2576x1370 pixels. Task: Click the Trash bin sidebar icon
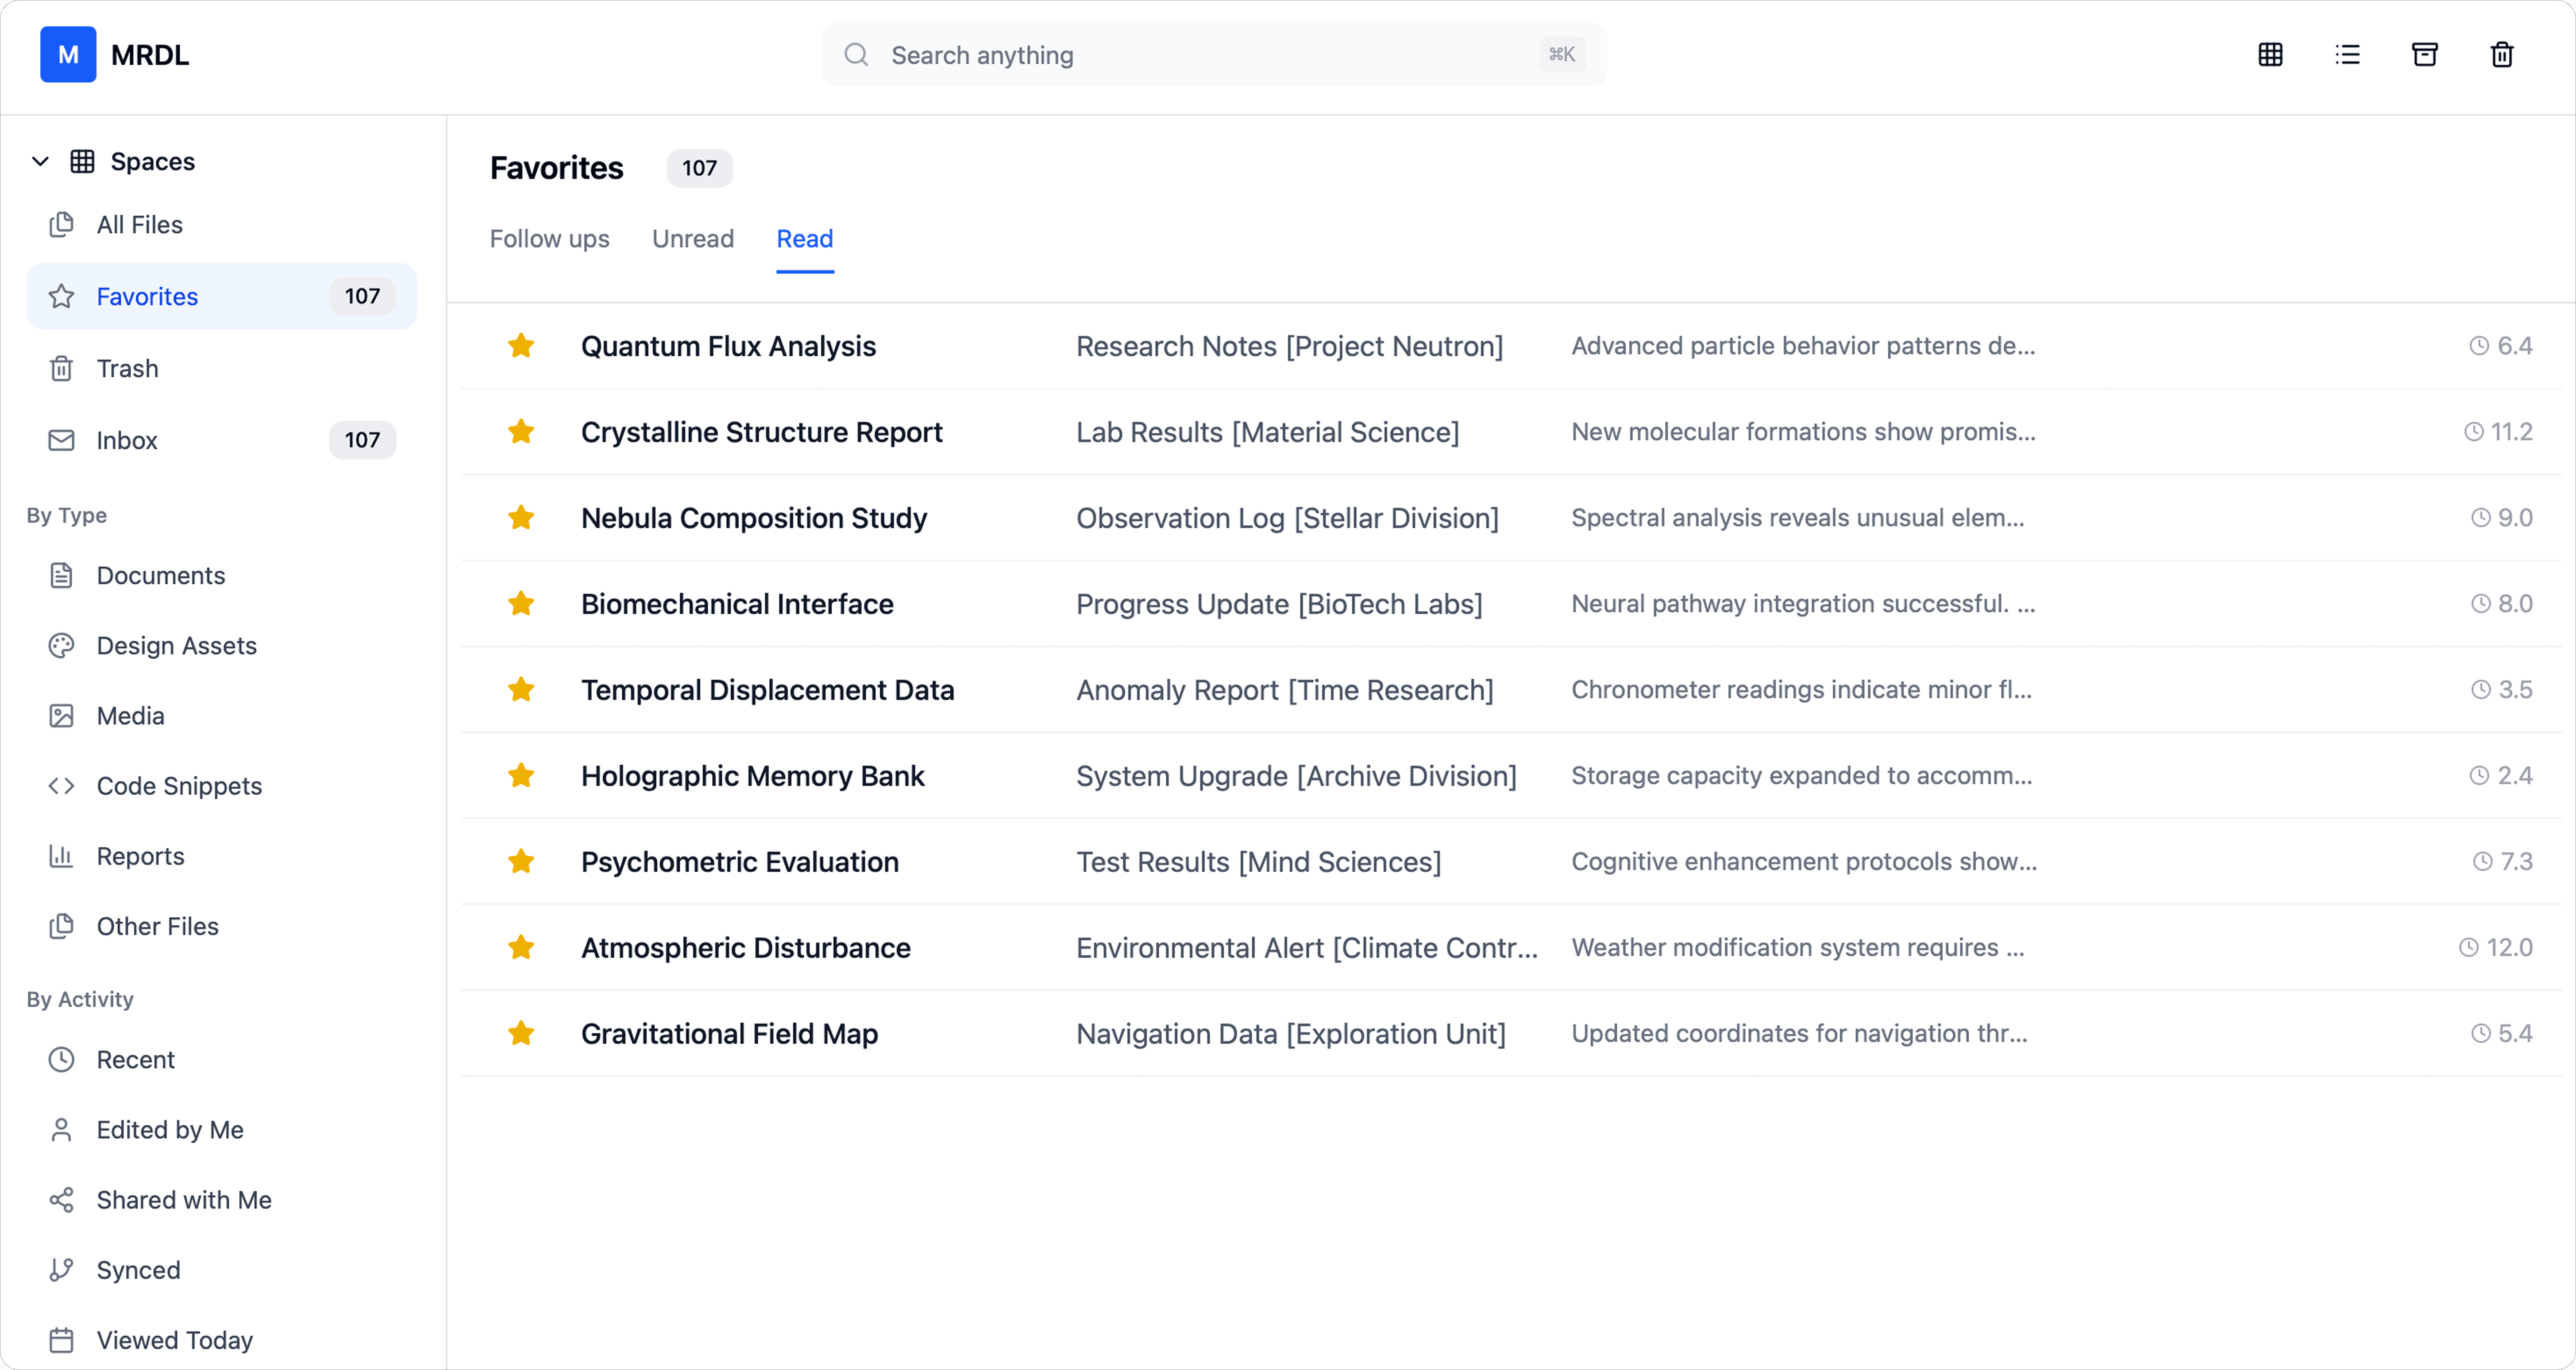coord(61,369)
